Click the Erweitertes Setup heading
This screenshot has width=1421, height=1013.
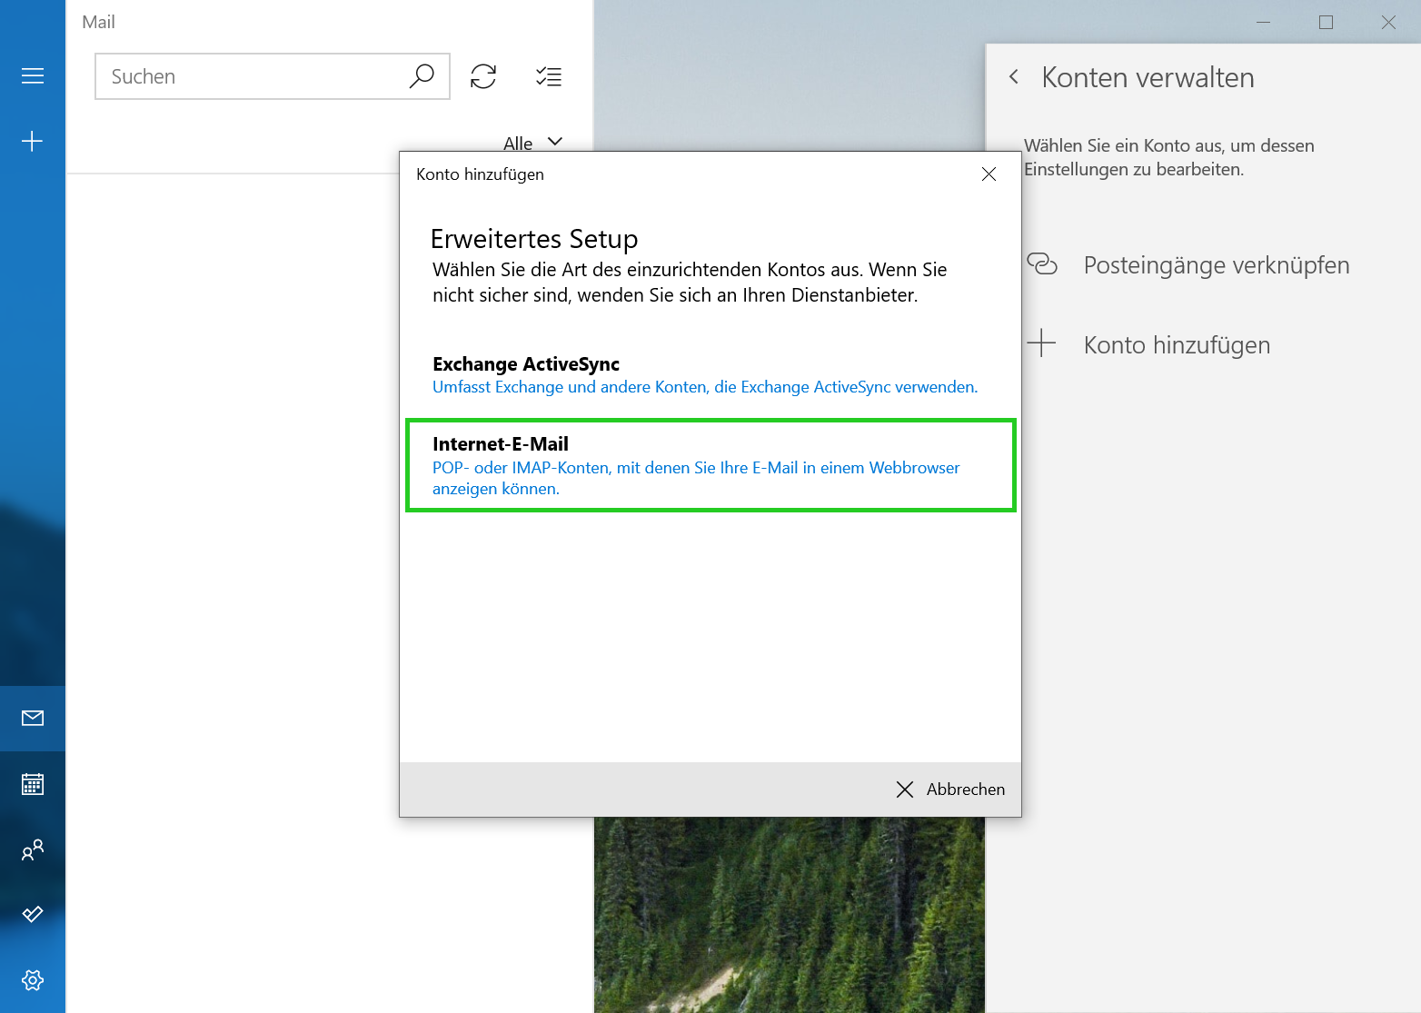tap(534, 239)
